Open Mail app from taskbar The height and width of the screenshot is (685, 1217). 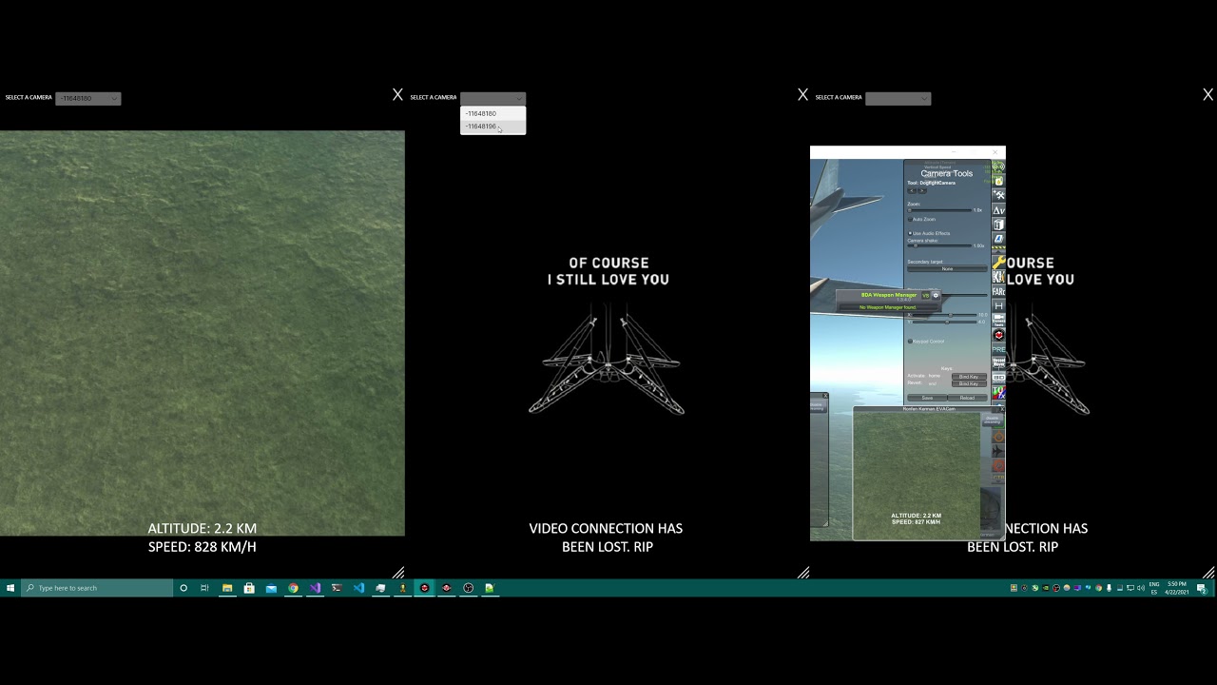tap(271, 588)
